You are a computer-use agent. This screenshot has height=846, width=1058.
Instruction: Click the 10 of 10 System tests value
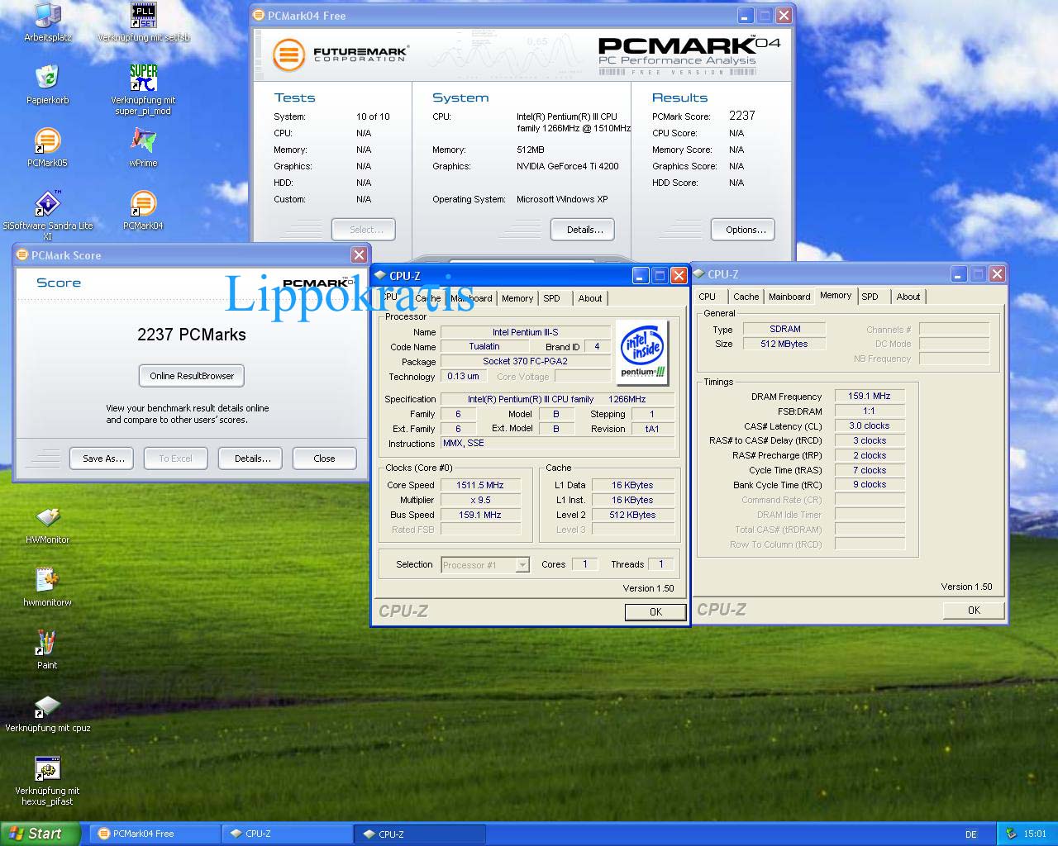pyautogui.click(x=373, y=116)
